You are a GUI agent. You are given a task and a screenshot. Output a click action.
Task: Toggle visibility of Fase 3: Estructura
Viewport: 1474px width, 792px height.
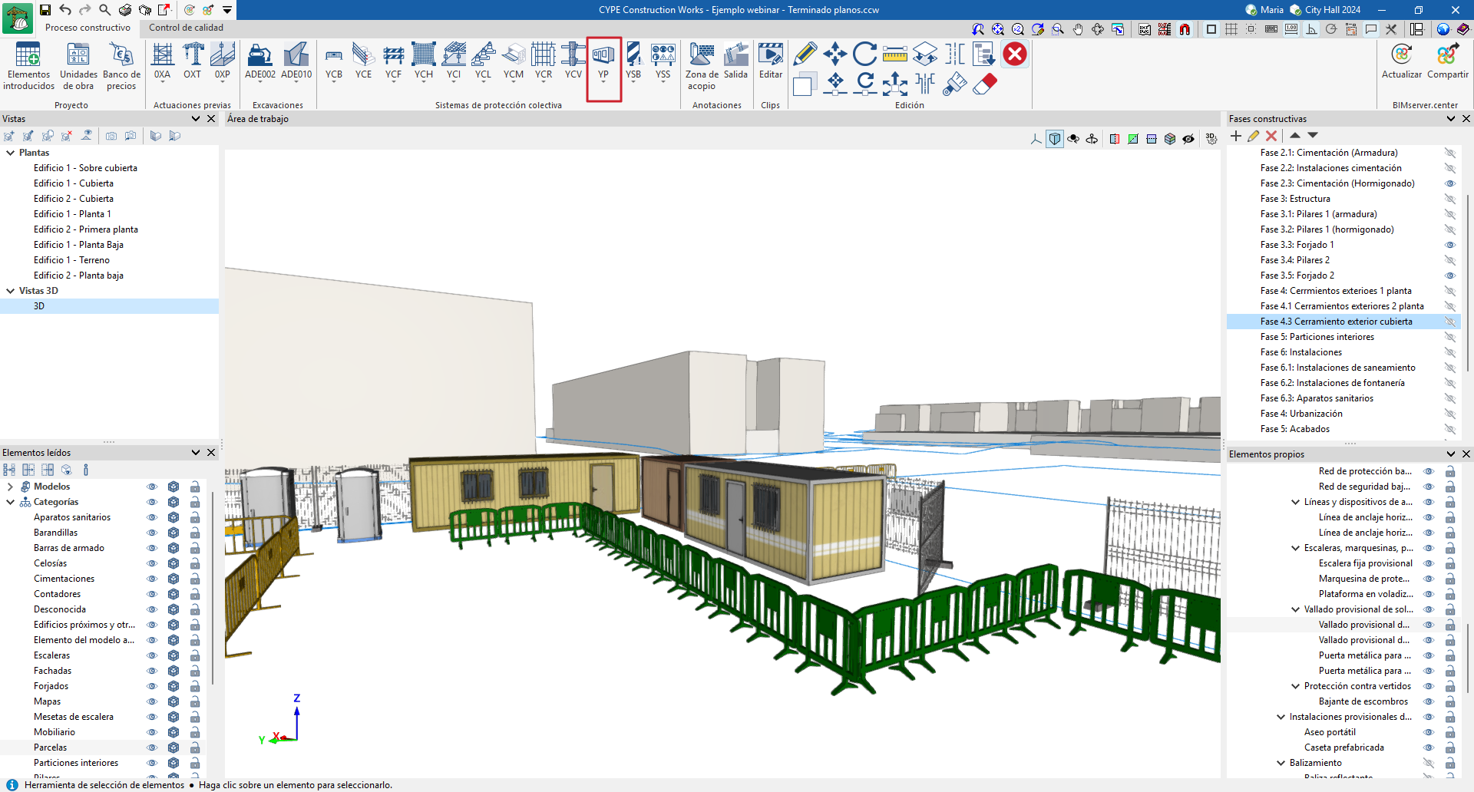point(1449,199)
